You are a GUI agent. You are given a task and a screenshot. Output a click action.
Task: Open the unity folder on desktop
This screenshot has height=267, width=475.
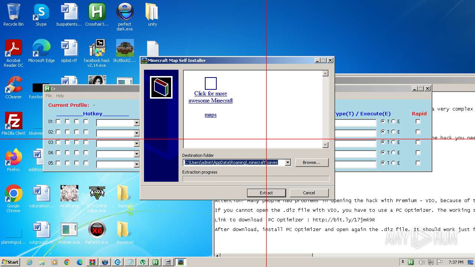click(x=153, y=15)
